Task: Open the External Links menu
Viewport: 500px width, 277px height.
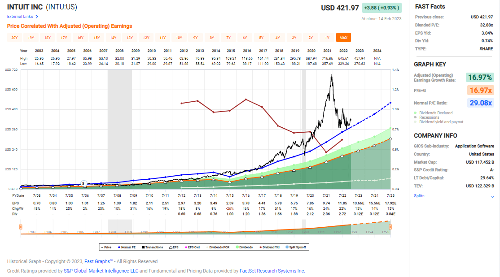Action: click(20, 16)
